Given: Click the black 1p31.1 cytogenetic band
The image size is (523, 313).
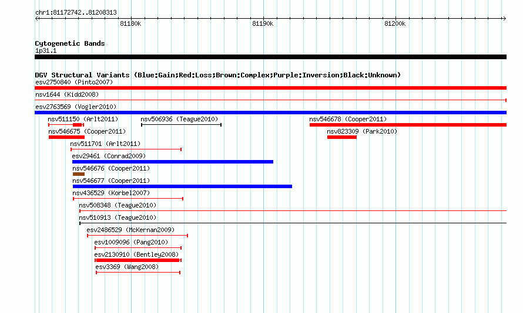Looking at the screenshot, I should [270, 57].
